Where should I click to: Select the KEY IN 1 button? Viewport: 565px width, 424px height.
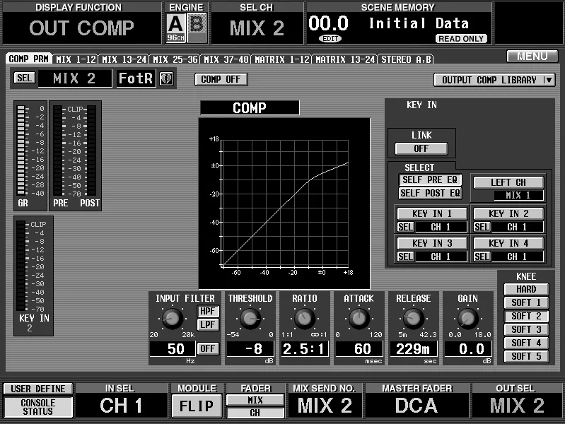(431, 213)
